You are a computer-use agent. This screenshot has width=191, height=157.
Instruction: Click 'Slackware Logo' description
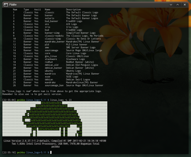75,59
